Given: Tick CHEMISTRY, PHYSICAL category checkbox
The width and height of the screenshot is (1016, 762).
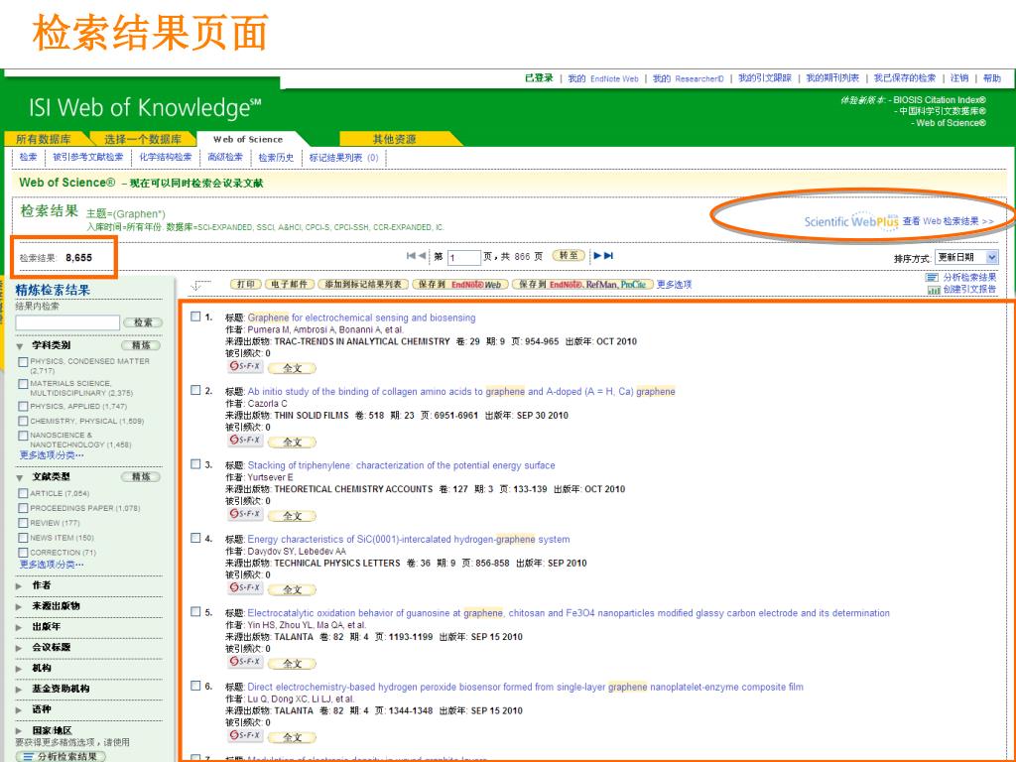Looking at the screenshot, I should (x=24, y=421).
